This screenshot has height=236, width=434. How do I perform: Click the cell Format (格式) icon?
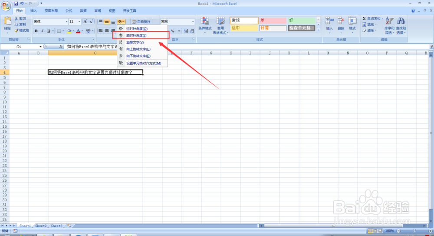point(352,21)
